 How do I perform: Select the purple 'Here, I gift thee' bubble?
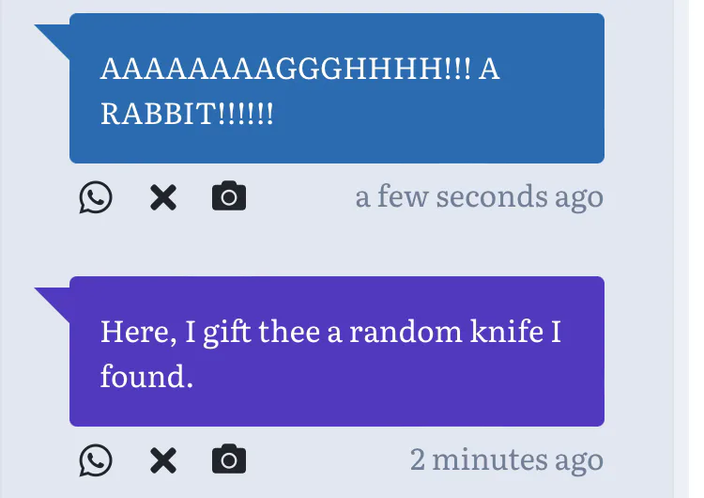(x=337, y=351)
